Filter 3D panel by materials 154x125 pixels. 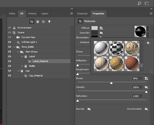[x=43, y=22]
